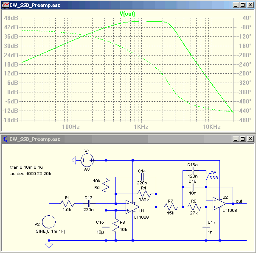Click the -18dB left axis label
The height and width of the screenshot is (253, 256).
tap(10, 120)
